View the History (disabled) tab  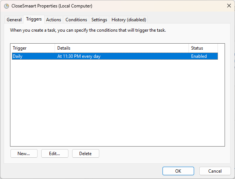(x=129, y=20)
